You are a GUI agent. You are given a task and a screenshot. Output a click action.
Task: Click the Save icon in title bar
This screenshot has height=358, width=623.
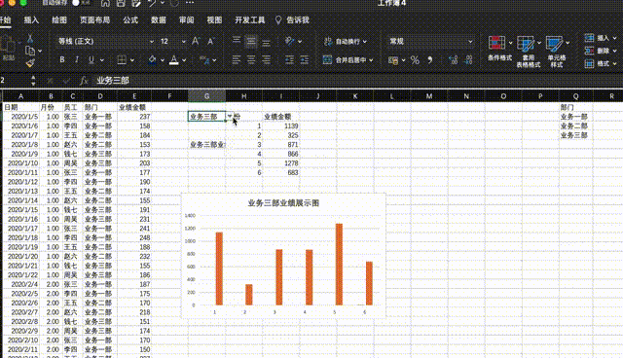point(121,3)
